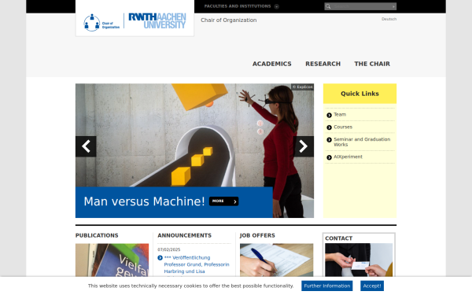The height and width of the screenshot is (295, 472).
Task: Click the Chair of Organization title text
Action: pos(229,20)
